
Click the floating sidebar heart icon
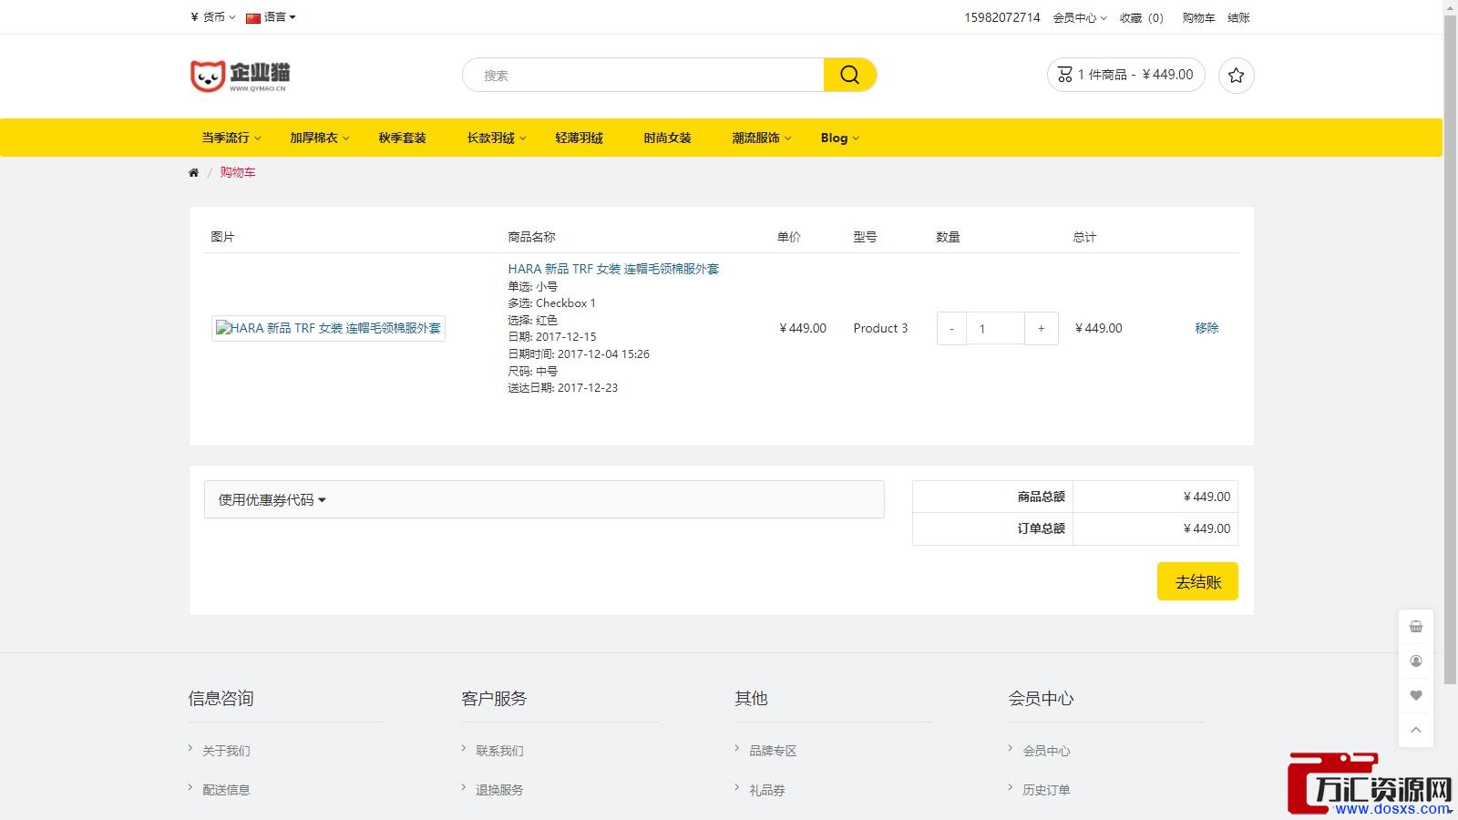click(x=1415, y=696)
